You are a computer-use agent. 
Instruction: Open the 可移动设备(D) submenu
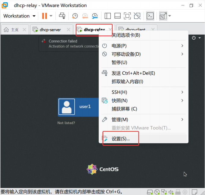144,54
